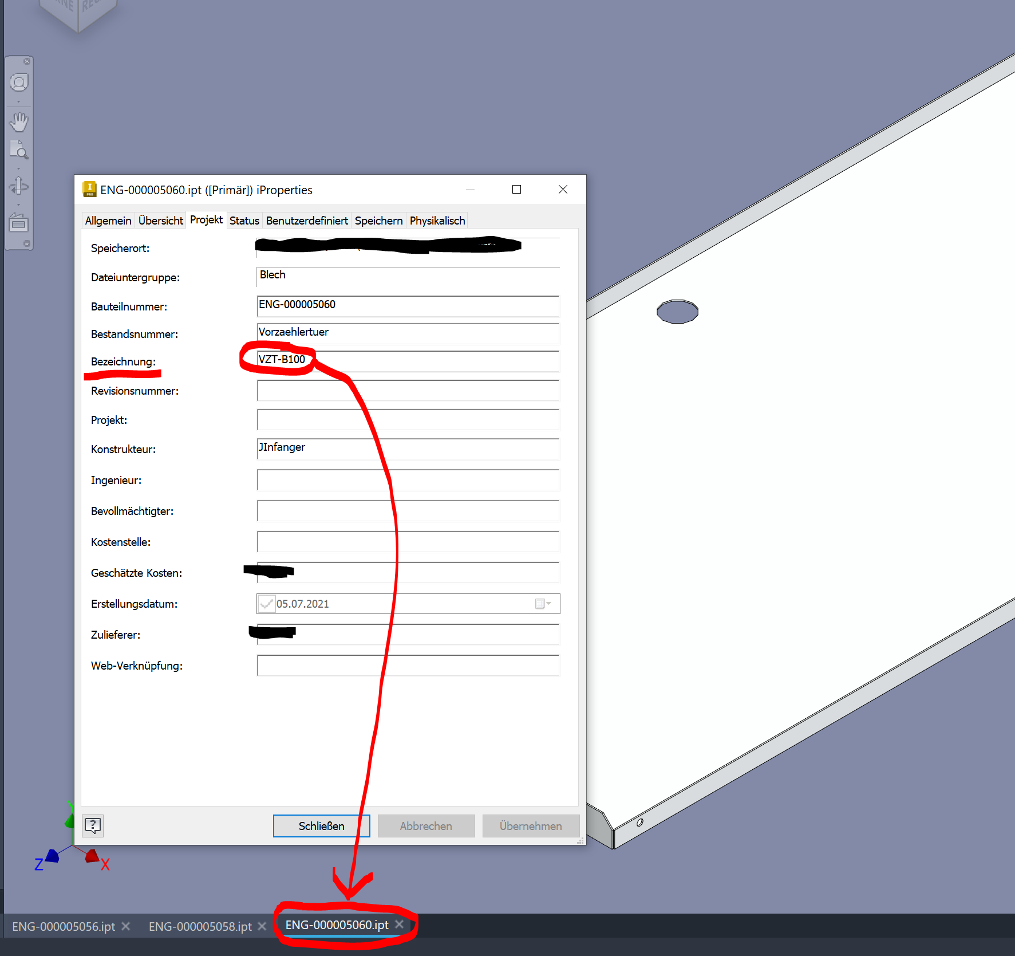The height and width of the screenshot is (956, 1015).
Task: Switch to ENG-000005058.ipt document tab
Action: (x=200, y=926)
